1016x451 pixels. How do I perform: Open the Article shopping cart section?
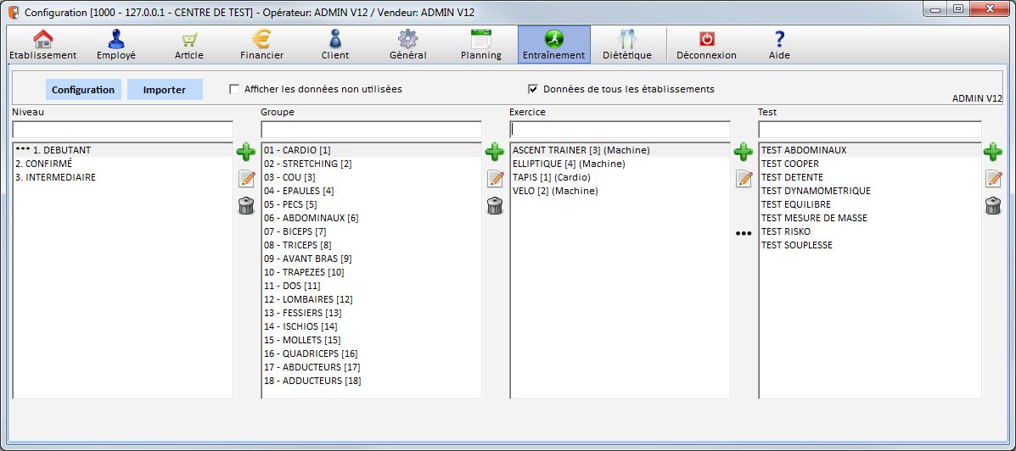pos(189,45)
